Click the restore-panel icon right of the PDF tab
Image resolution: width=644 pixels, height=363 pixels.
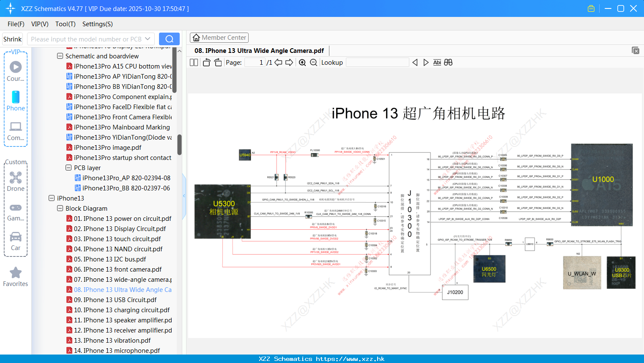(635, 50)
